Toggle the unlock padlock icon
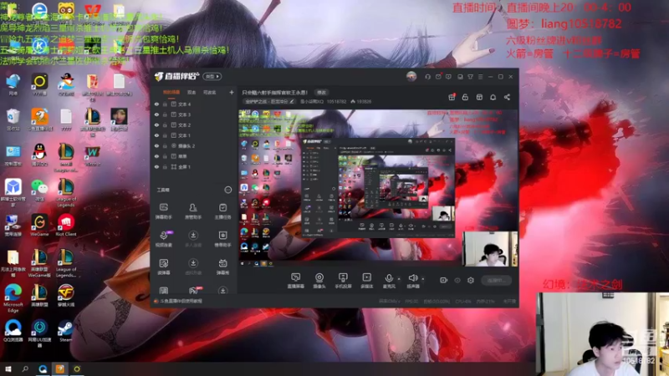The image size is (669, 376). tap(465, 97)
